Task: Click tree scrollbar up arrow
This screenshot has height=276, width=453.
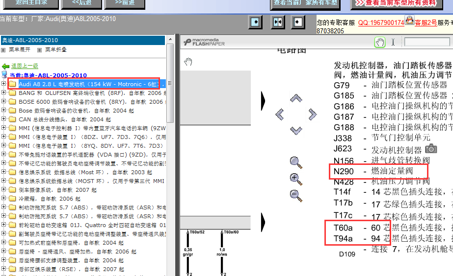Action: [170, 39]
